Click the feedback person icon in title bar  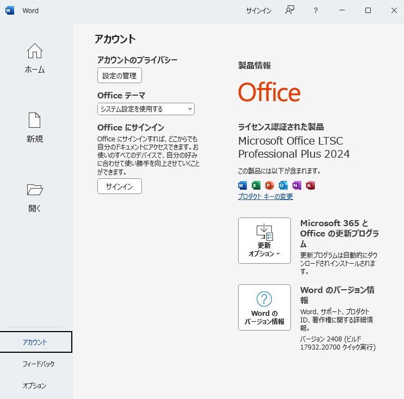[x=290, y=10]
